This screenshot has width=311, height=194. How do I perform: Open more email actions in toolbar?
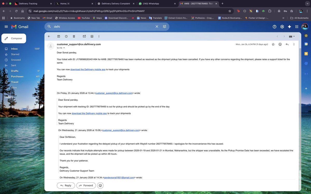tap(99, 36)
